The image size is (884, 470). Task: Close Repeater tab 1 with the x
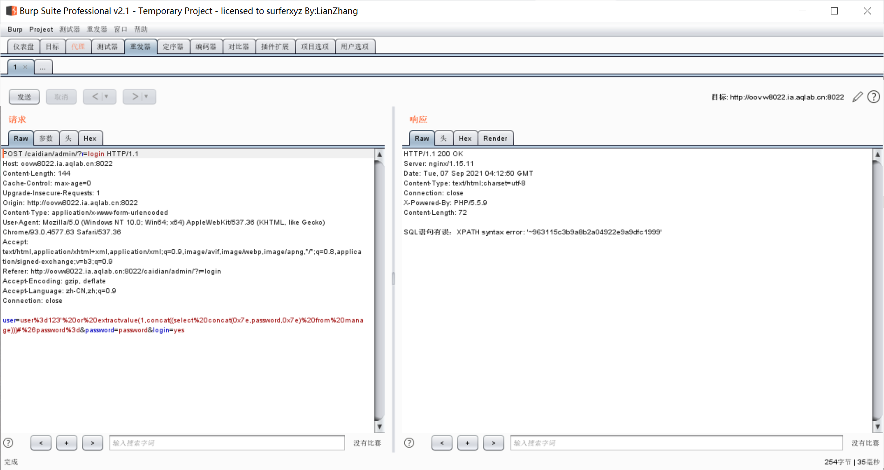pyautogui.click(x=25, y=67)
